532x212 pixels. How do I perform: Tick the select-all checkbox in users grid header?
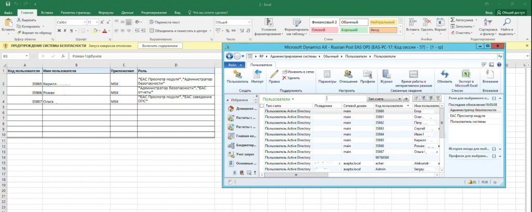click(x=262, y=106)
